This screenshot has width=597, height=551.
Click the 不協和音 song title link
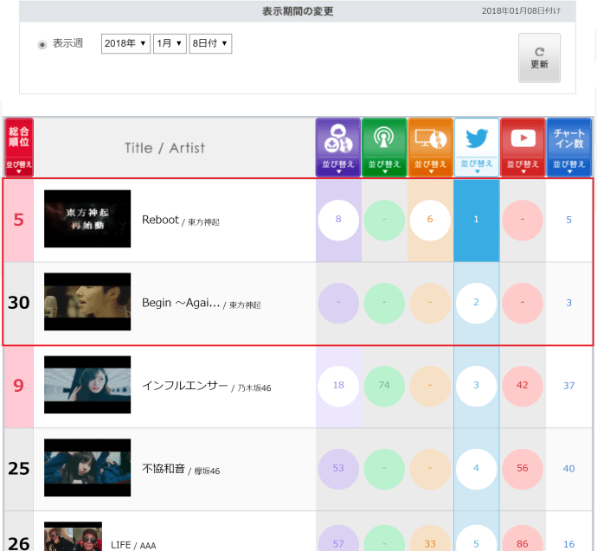[164, 469]
